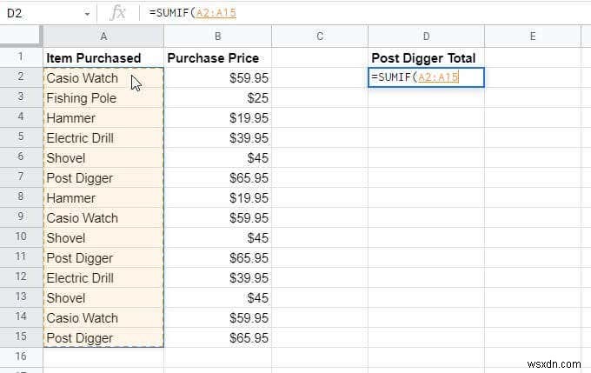The width and height of the screenshot is (591, 373).
Task: Click the Post Digger Total cell
Action: pos(423,58)
